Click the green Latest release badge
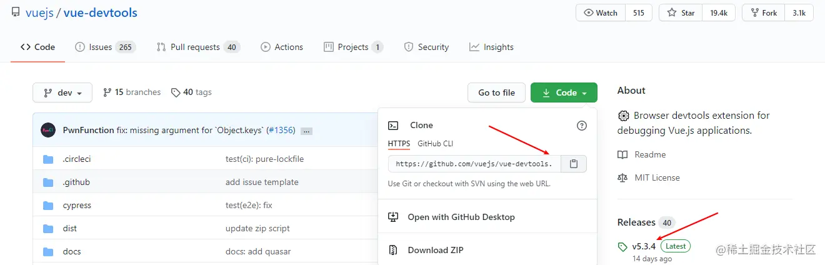Screen dimensions: 825x265 (676, 246)
